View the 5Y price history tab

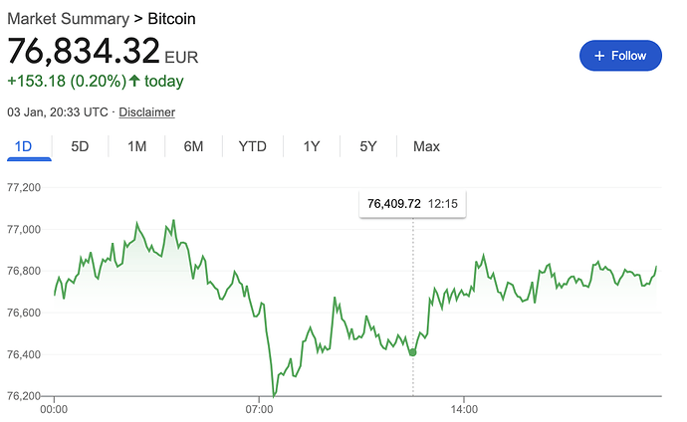tap(368, 146)
